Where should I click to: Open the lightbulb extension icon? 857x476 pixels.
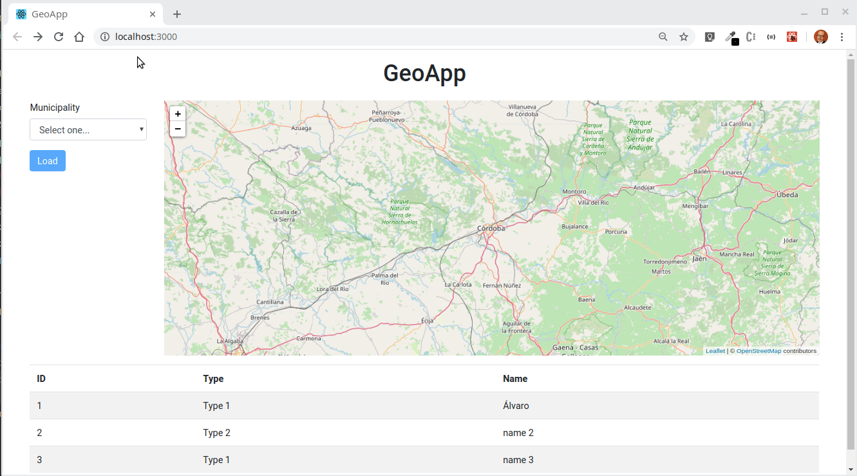[710, 37]
